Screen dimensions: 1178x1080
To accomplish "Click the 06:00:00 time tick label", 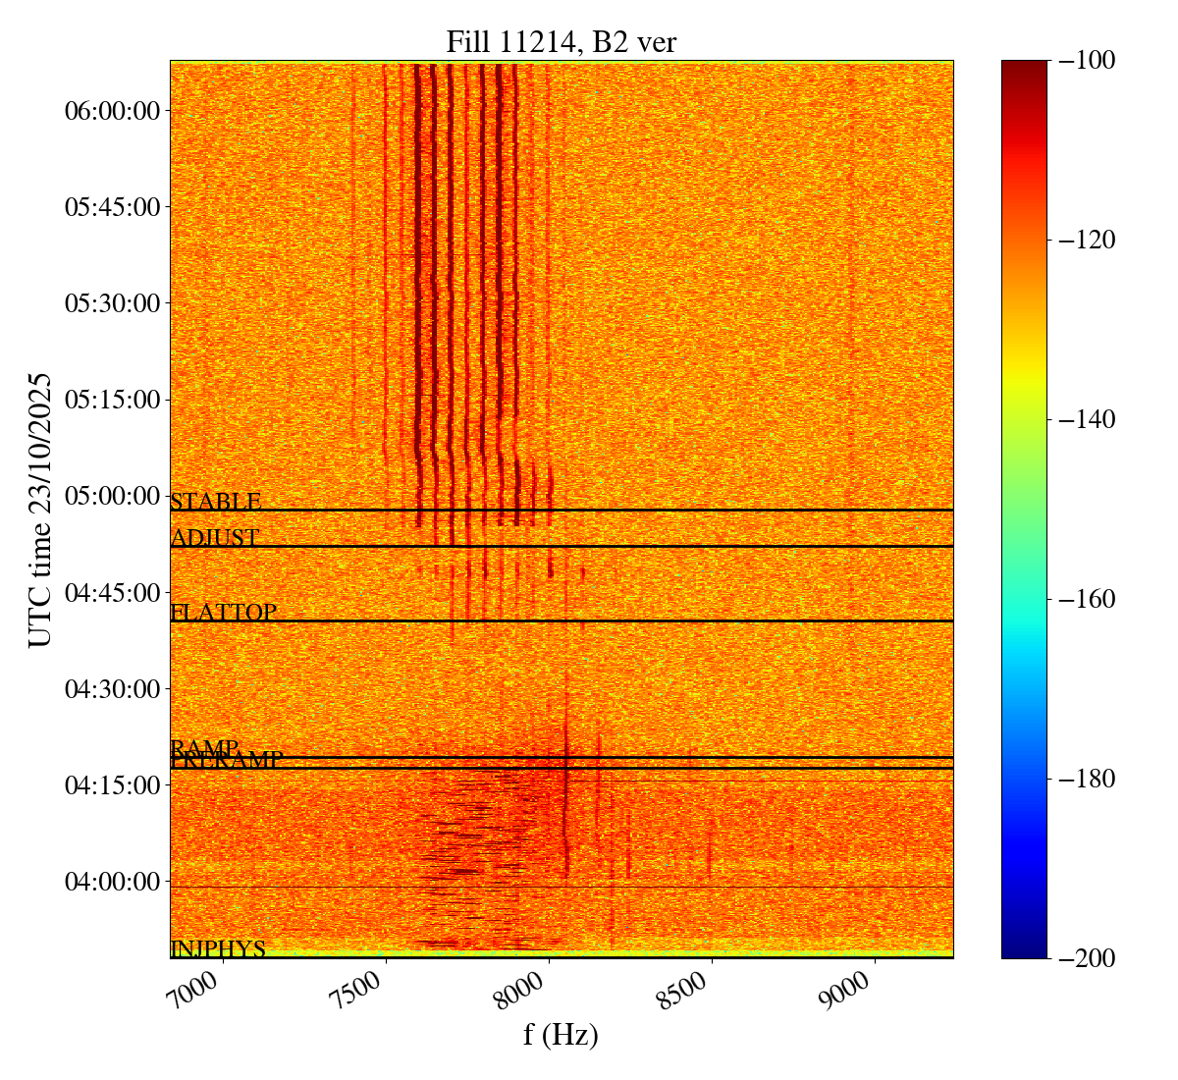I will (112, 111).
